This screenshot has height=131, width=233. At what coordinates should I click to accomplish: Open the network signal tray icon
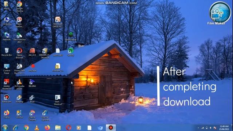(202, 128)
